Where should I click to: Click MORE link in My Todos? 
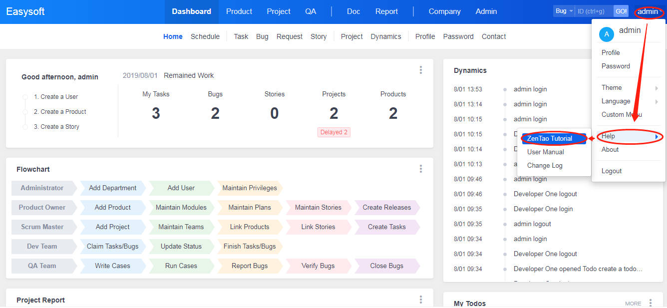pos(633,304)
